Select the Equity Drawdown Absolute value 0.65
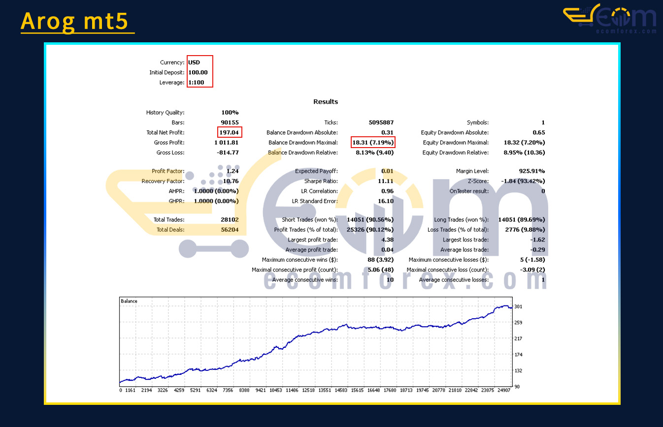Image resolution: width=663 pixels, height=427 pixels. pyautogui.click(x=539, y=133)
